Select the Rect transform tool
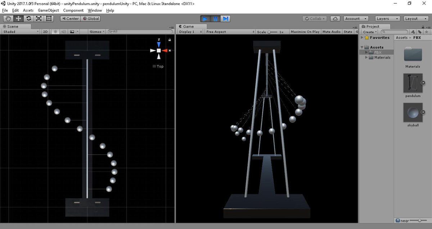Viewport: 432px width, 229px height. (49, 18)
